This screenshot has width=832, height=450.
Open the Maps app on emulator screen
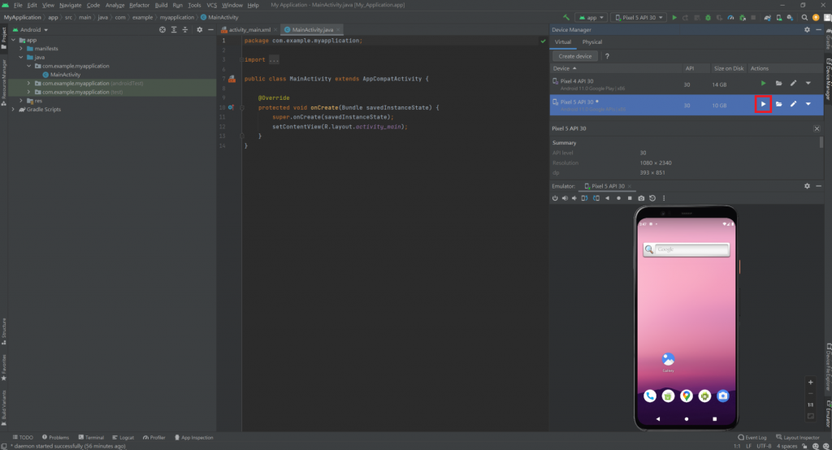[687, 396]
